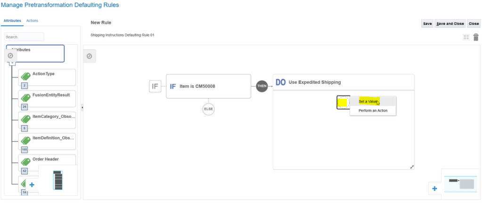Click the canvas overview minimap thumbnail

461,183
